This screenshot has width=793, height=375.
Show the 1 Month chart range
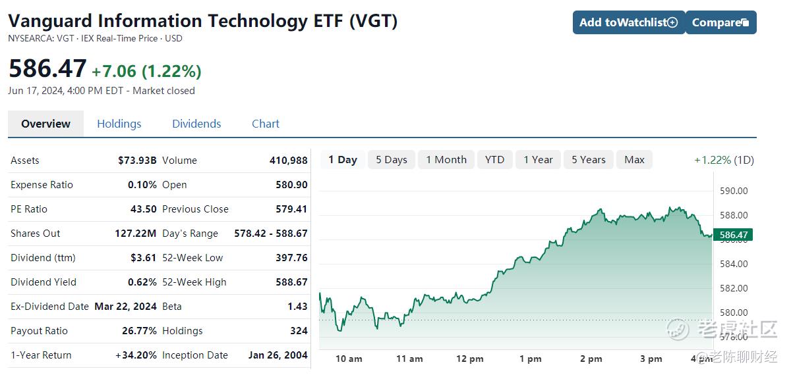point(446,160)
